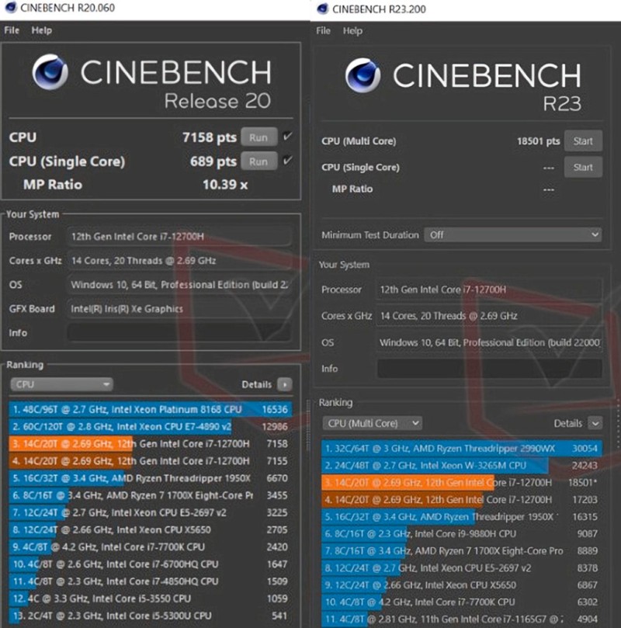Click the R20 MP Ratio value 10.39 x
The image size is (621, 628).
pos(225,185)
